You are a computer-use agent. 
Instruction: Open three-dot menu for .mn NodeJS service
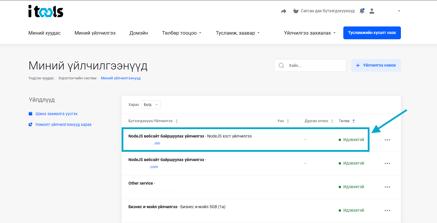(387, 140)
